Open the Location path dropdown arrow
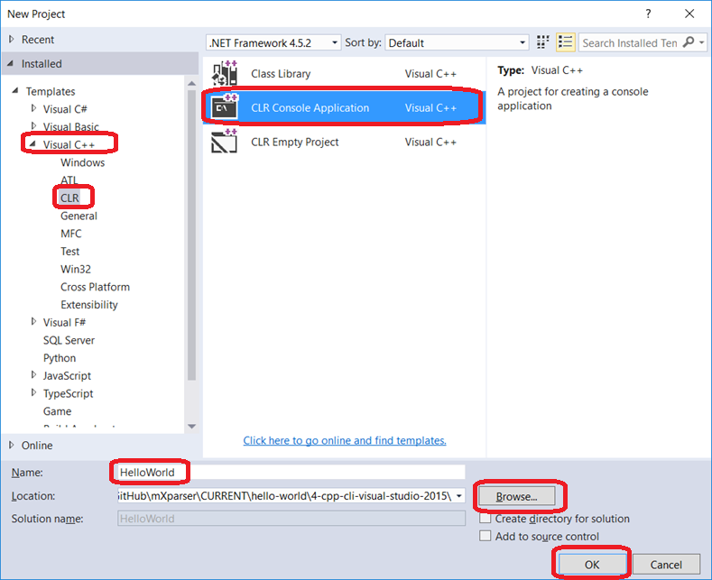This screenshot has height=580, width=712. pyautogui.click(x=459, y=495)
